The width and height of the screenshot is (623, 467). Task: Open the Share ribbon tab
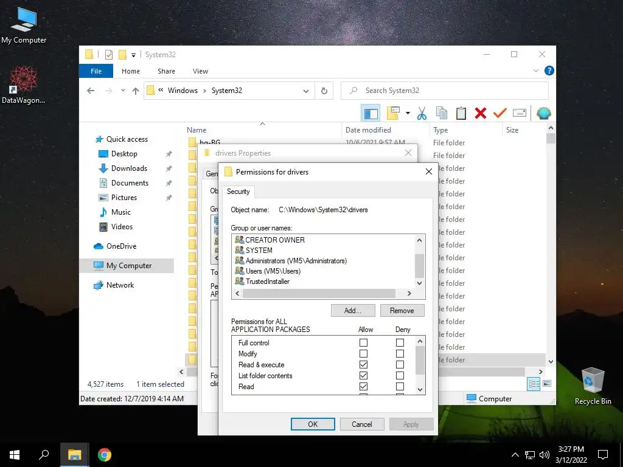[x=166, y=71]
